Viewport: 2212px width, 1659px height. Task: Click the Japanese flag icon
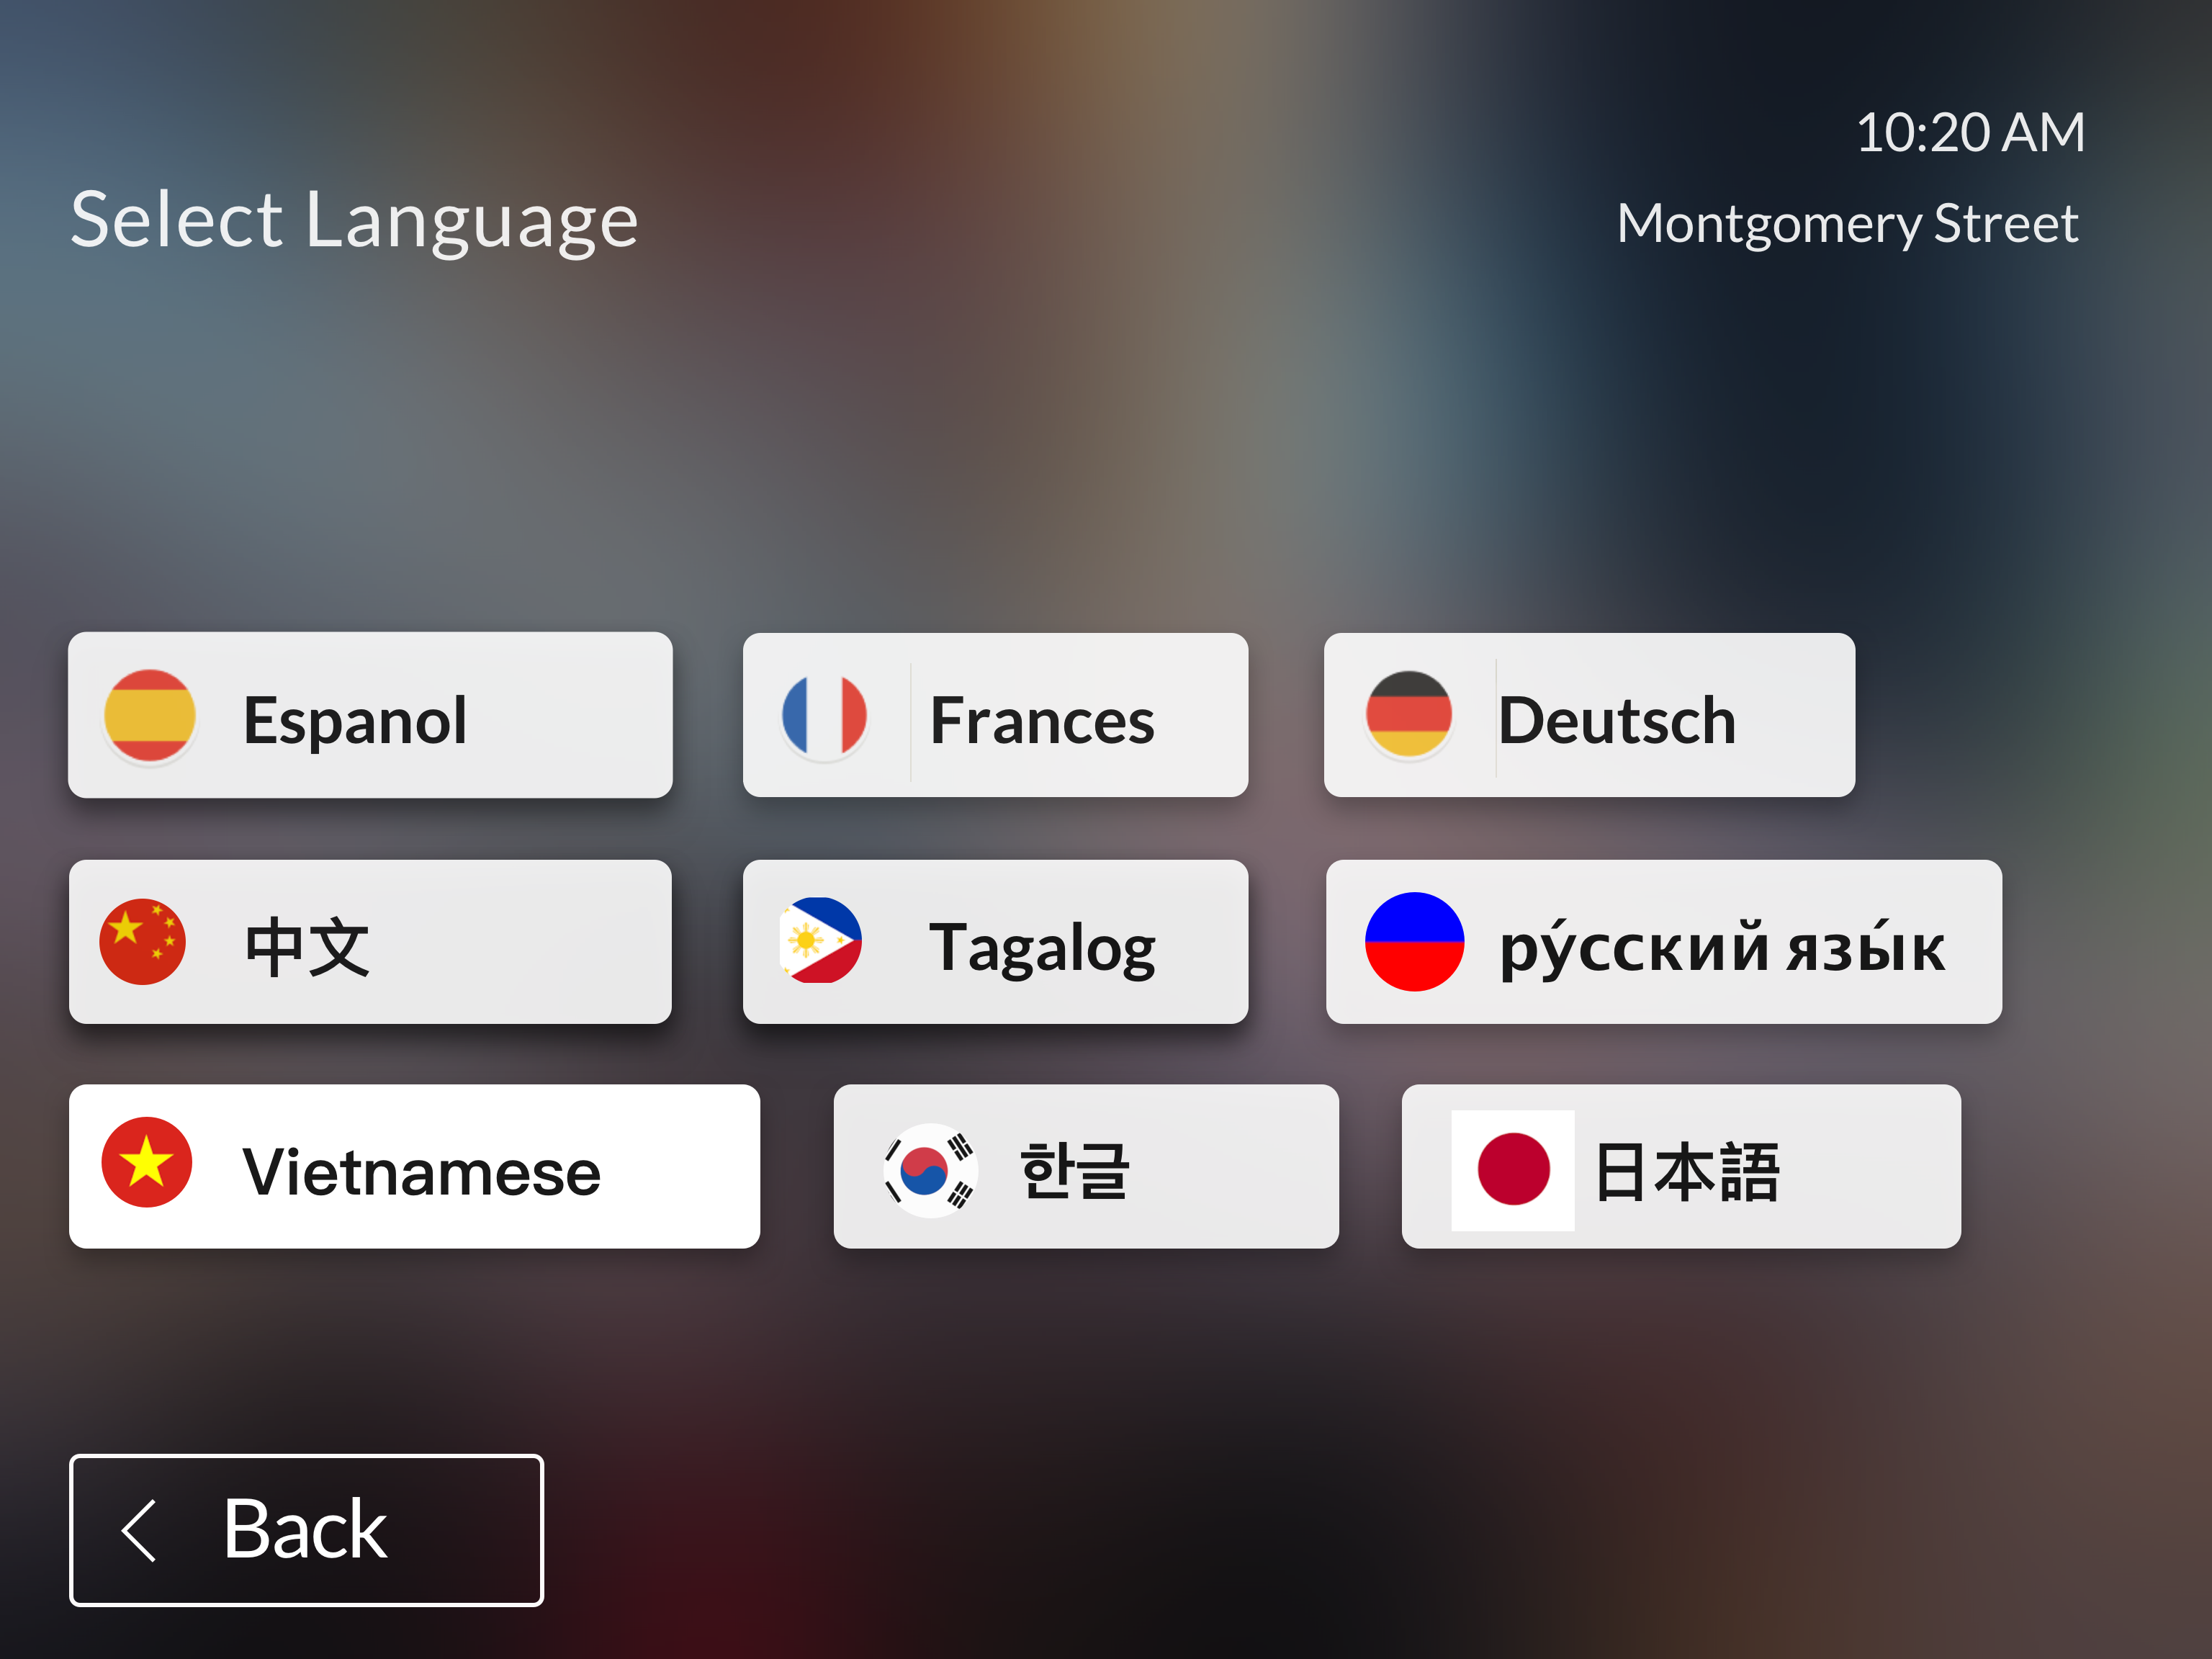click(x=1513, y=1169)
